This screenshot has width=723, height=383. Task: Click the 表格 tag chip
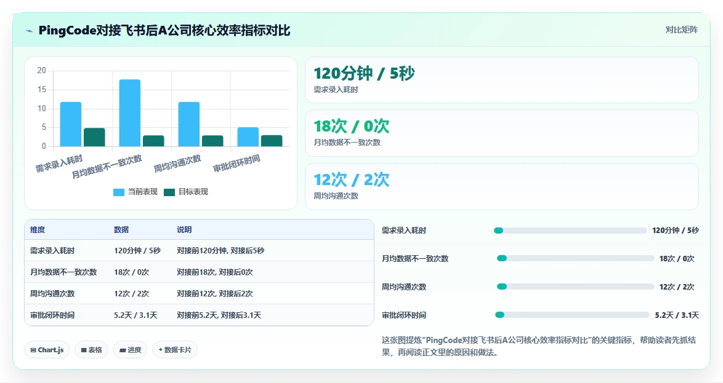coord(91,350)
